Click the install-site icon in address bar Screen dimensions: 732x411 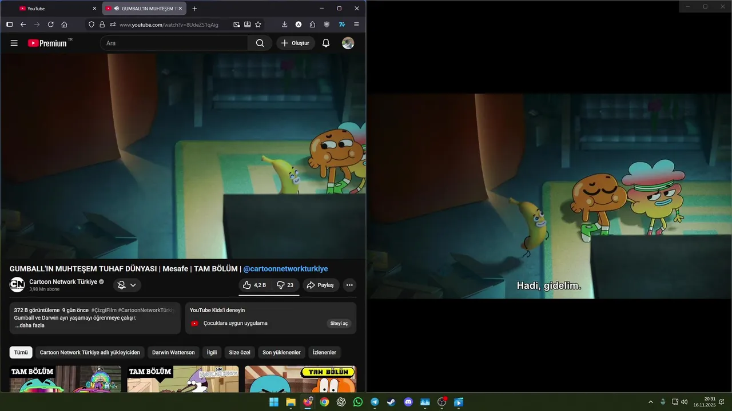tap(248, 25)
